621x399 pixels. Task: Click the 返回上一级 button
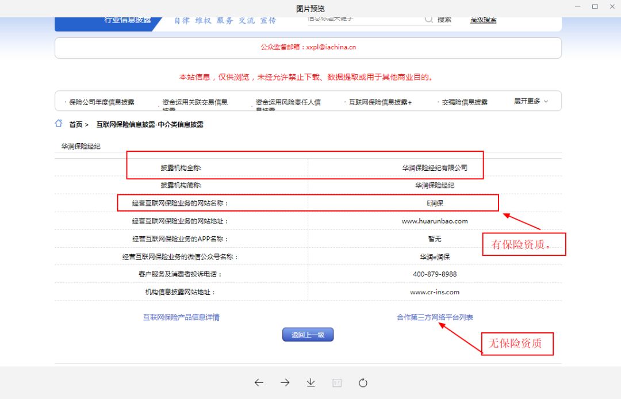tap(308, 335)
